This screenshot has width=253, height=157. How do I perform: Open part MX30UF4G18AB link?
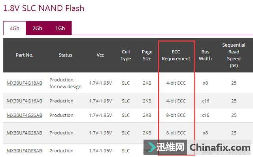(x=25, y=83)
